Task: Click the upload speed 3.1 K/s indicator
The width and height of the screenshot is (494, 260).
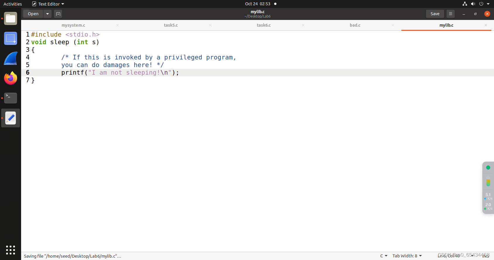Action: point(488,196)
